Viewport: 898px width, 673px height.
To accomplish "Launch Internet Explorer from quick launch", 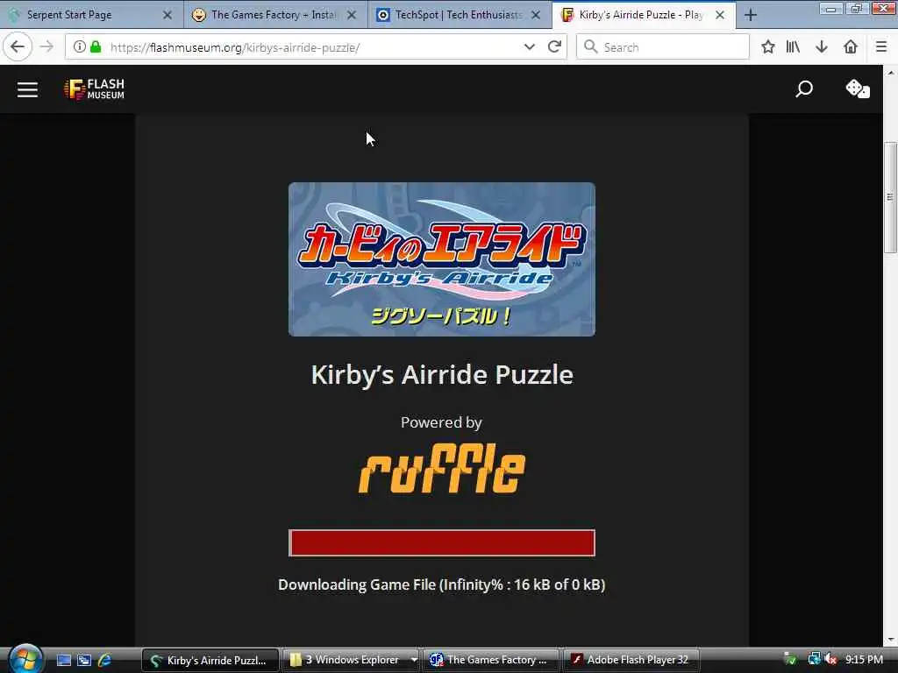I will click(x=105, y=660).
